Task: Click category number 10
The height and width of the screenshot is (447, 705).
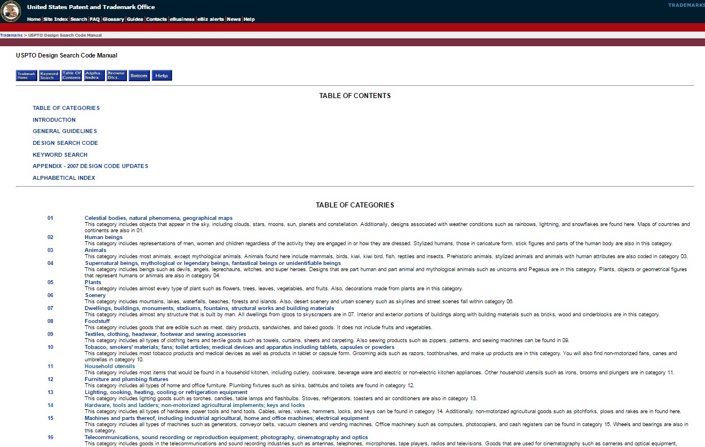Action: coord(51,347)
